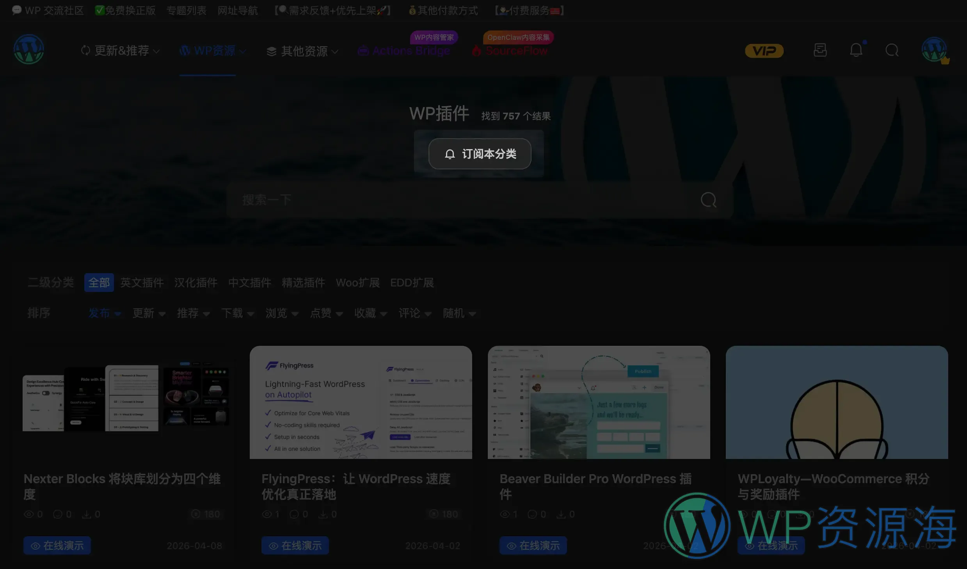Subscribe via 订阅本分类 button
This screenshot has width=967, height=569.
pyautogui.click(x=480, y=154)
